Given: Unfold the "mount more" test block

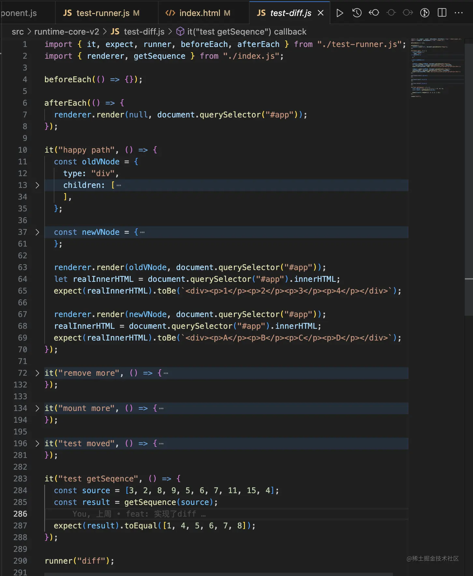Looking at the screenshot, I should 37,408.
